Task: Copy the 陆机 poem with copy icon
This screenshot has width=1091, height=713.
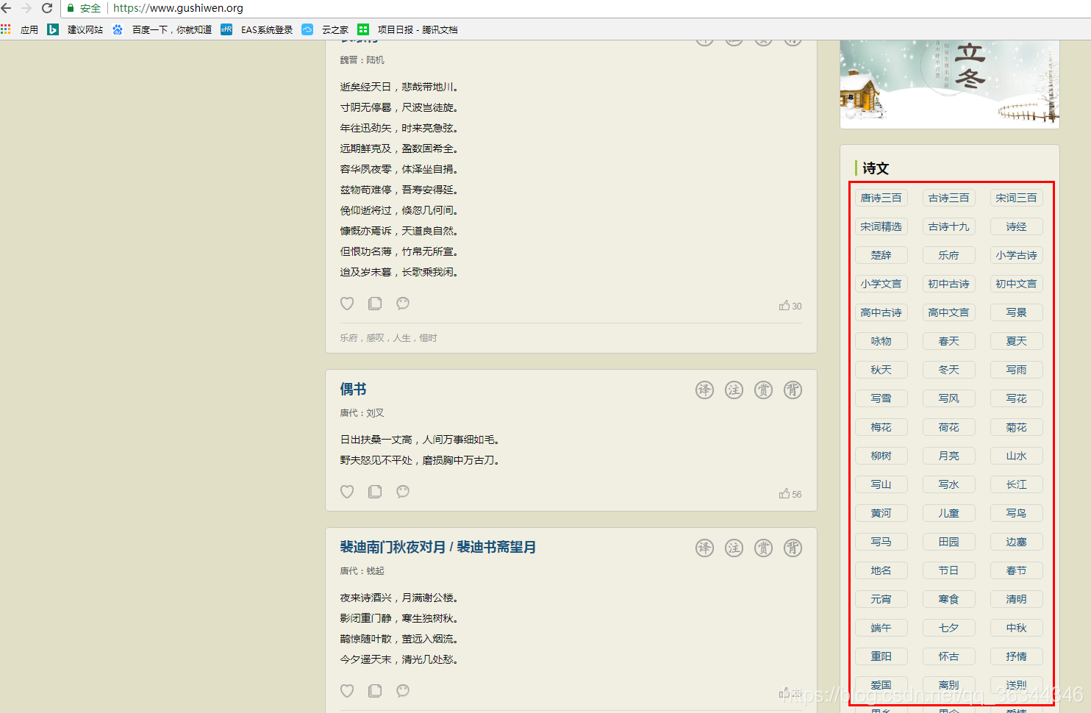Action: (x=375, y=304)
